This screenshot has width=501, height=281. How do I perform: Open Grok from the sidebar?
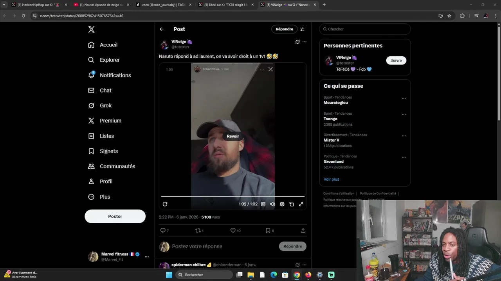tap(100, 106)
